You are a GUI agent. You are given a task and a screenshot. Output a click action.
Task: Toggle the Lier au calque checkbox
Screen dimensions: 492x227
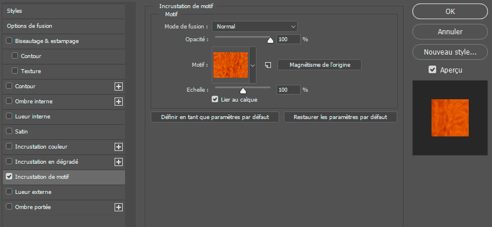point(215,99)
